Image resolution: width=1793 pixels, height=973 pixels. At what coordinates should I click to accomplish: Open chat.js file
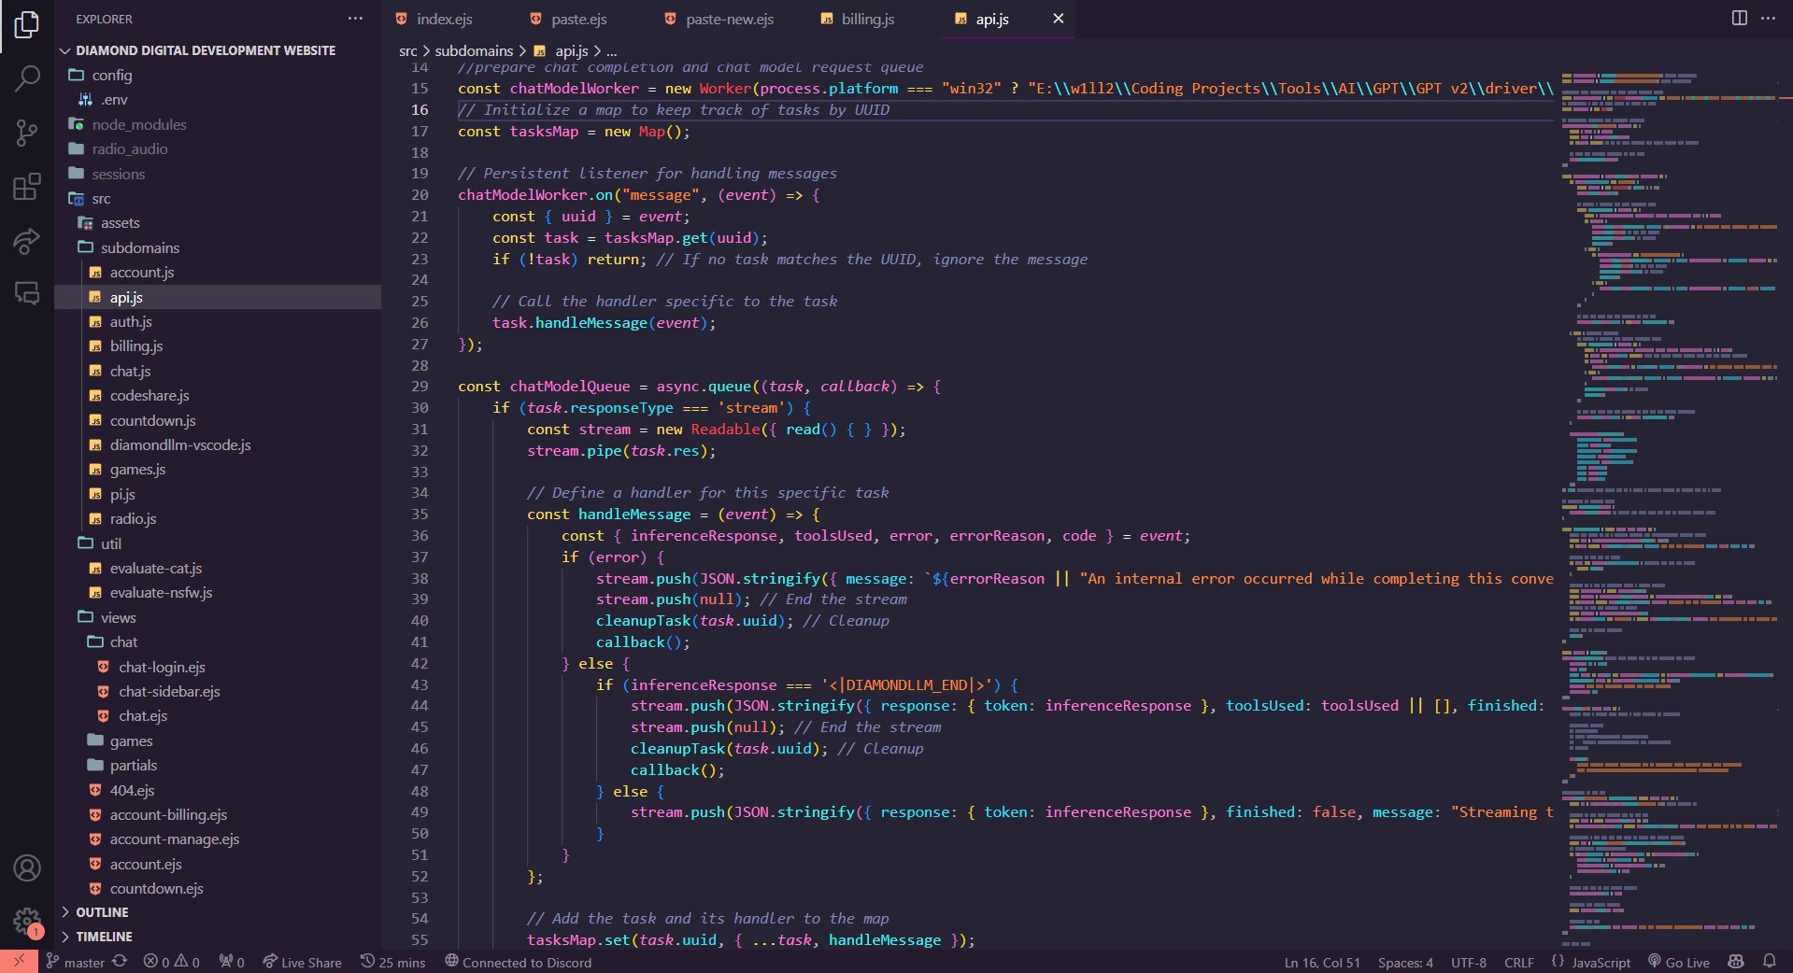coord(130,371)
